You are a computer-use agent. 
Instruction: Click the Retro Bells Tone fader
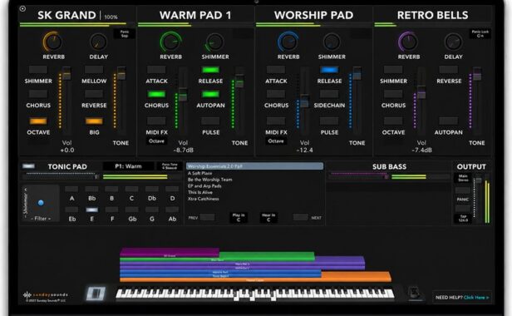point(477,74)
